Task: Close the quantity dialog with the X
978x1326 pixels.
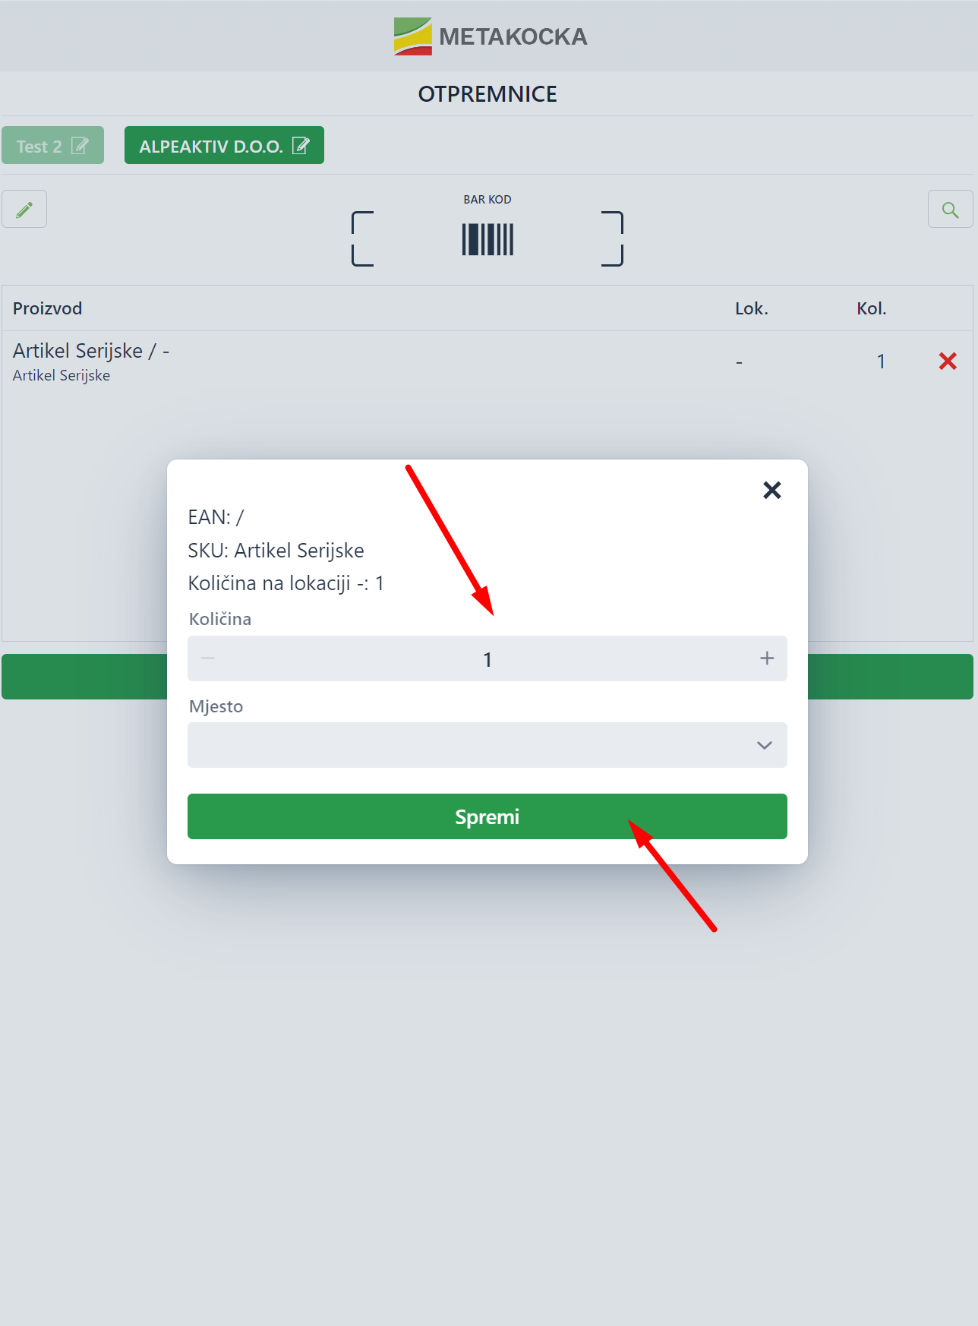Action: (x=772, y=491)
